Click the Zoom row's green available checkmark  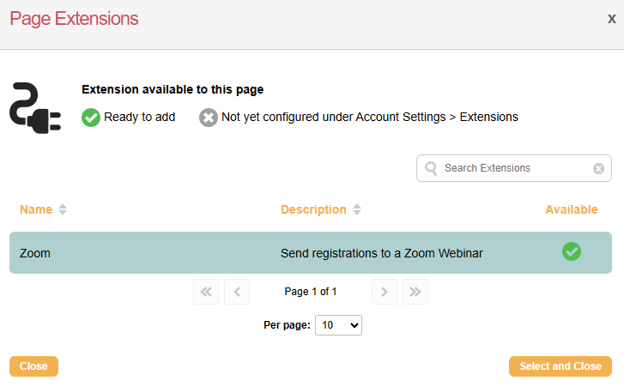coord(572,252)
